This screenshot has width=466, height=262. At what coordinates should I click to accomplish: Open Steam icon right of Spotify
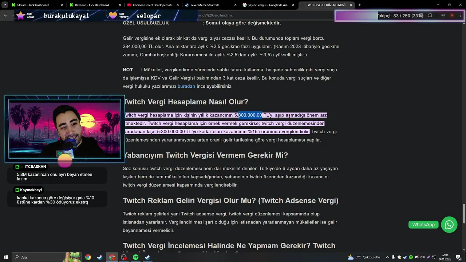(147, 257)
